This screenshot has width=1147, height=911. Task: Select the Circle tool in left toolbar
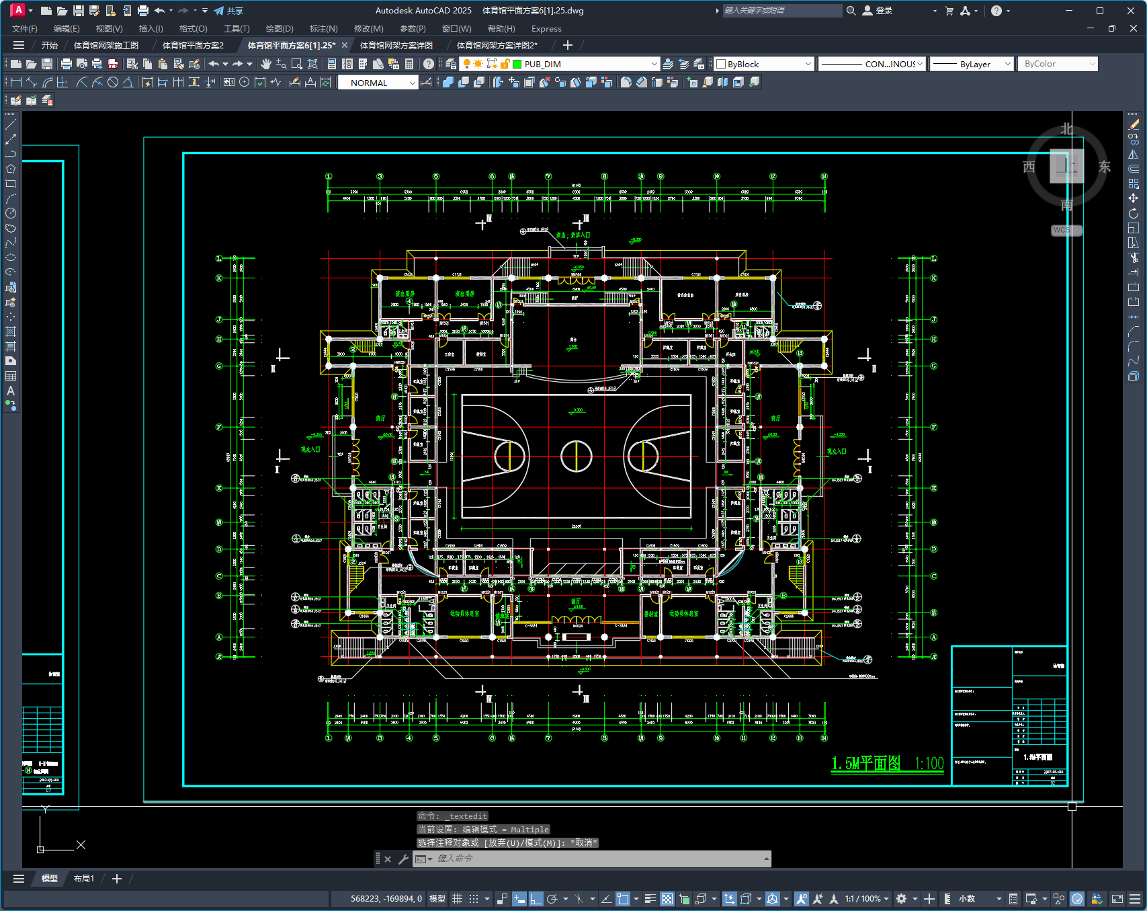click(11, 213)
